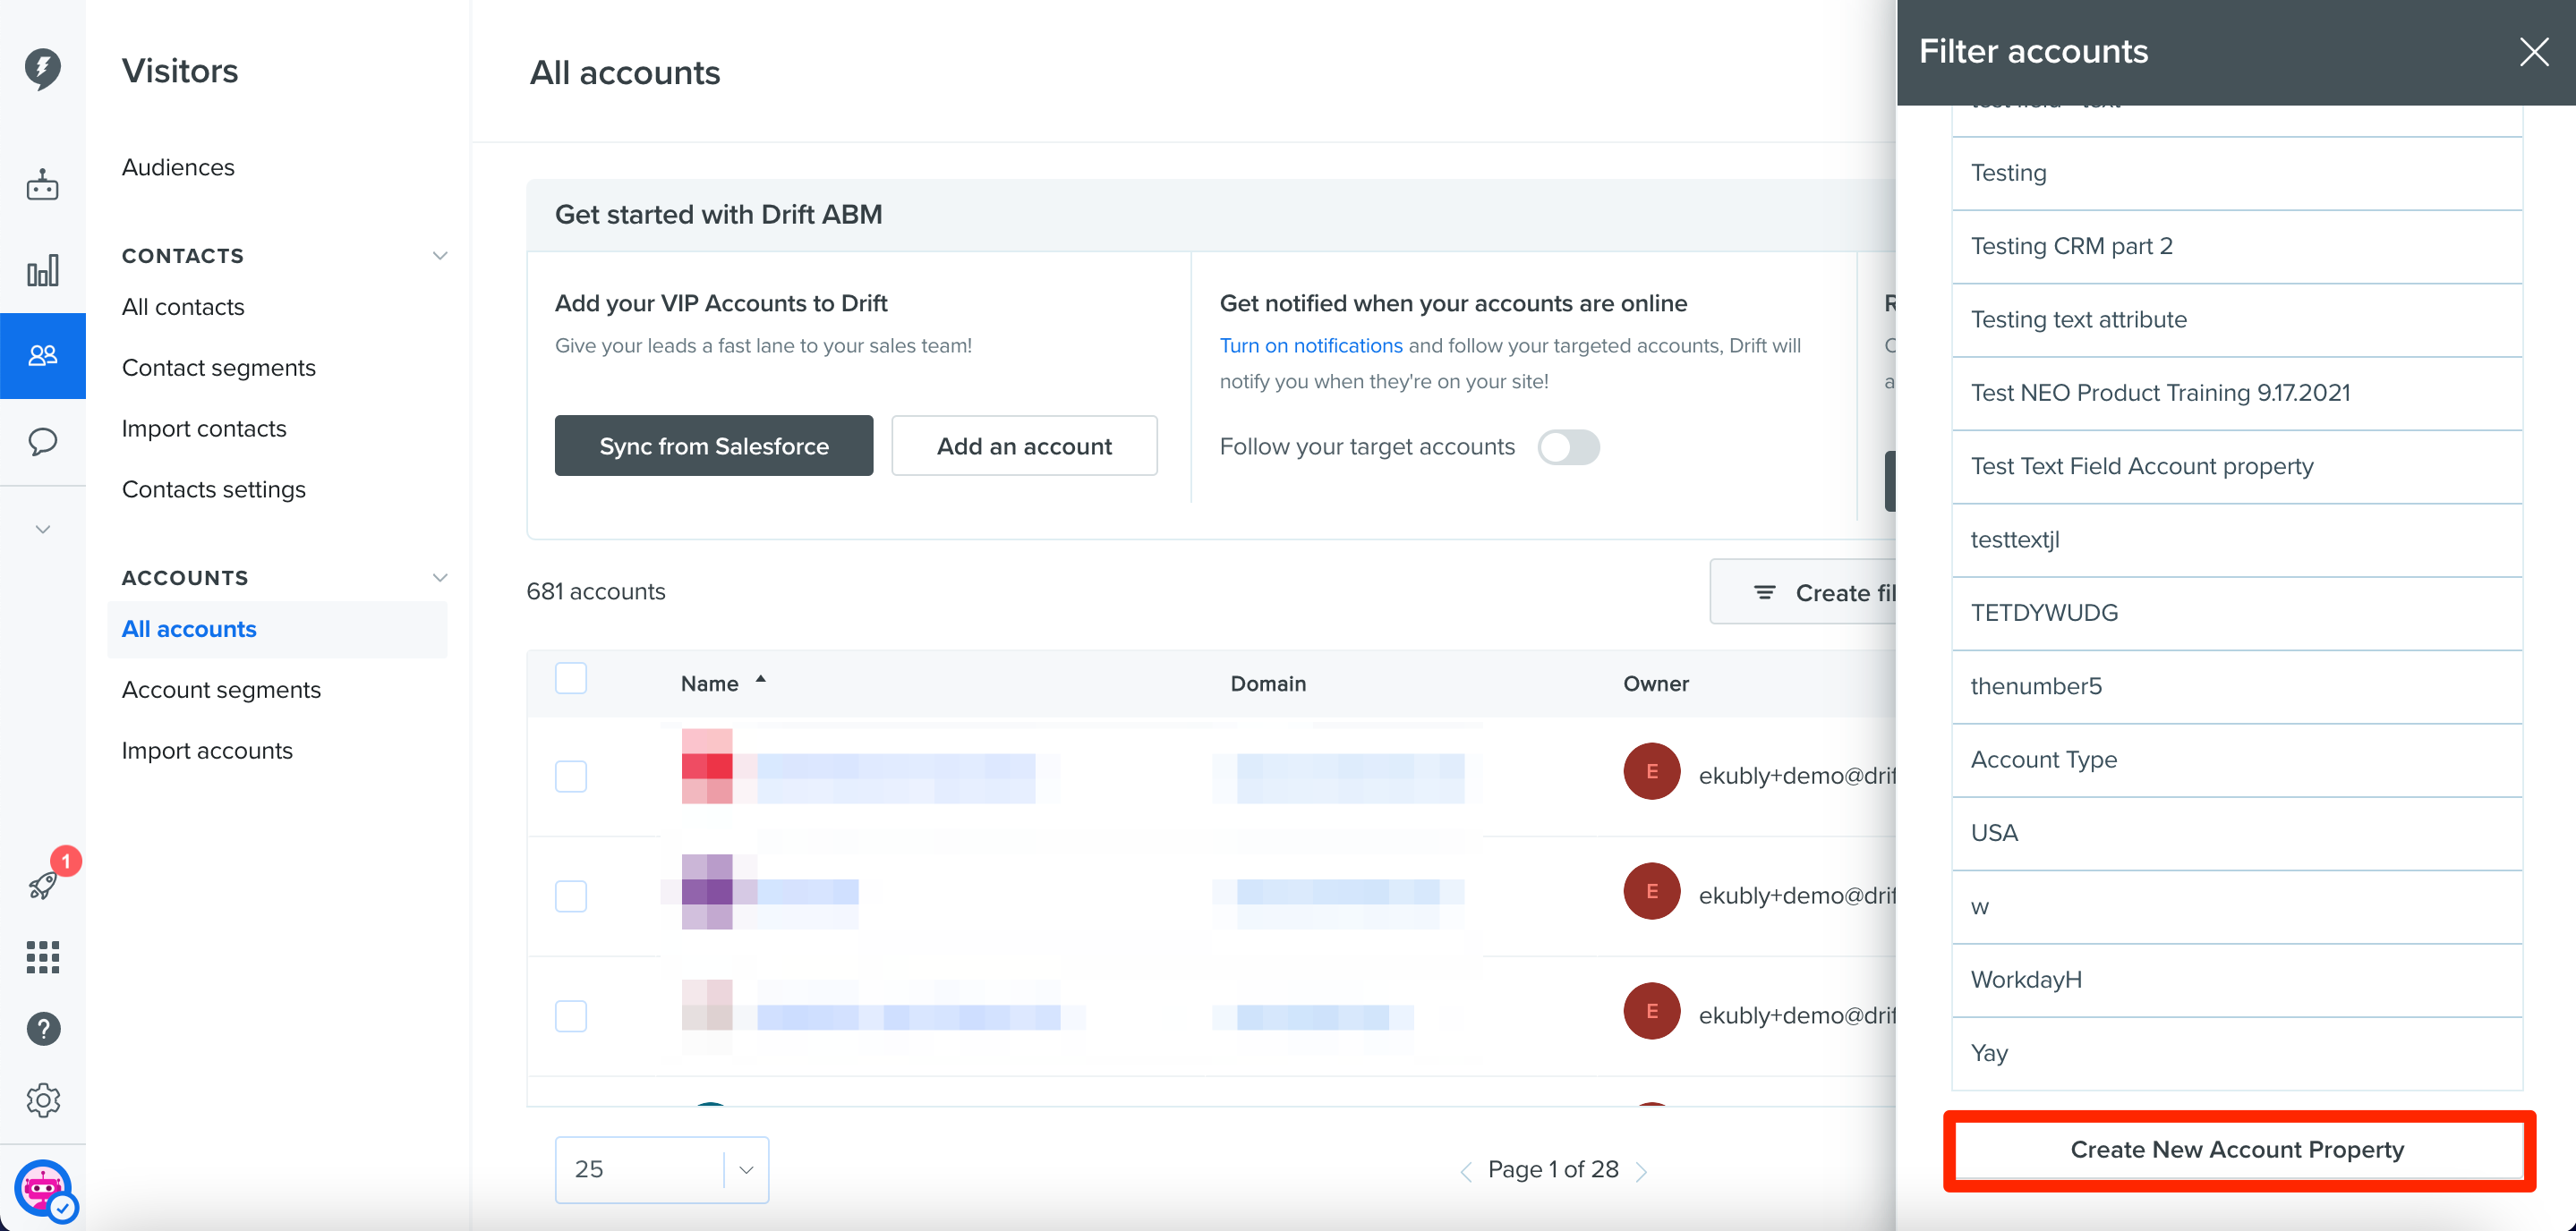Click the Domain column header
The height and width of the screenshot is (1231, 2576).
tap(1268, 683)
